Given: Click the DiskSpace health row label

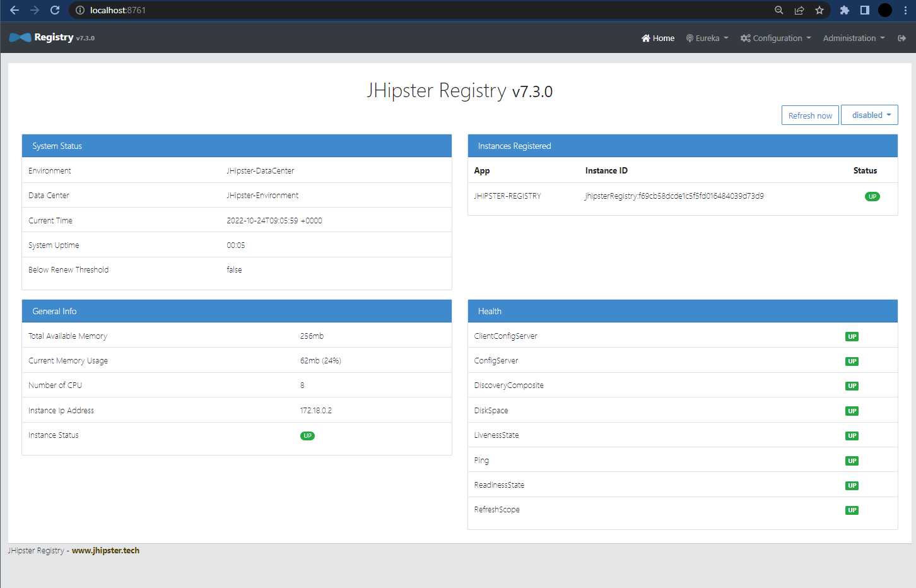Looking at the screenshot, I should coord(491,411).
